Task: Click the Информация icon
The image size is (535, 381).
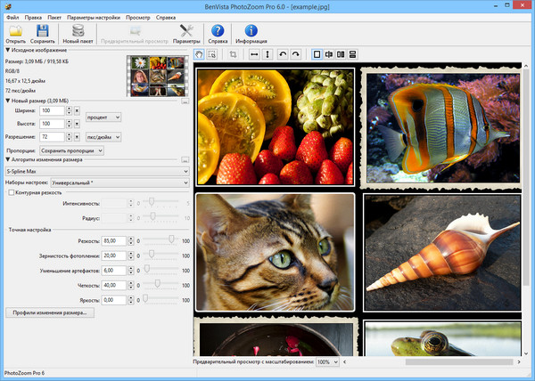Action: click(x=251, y=32)
